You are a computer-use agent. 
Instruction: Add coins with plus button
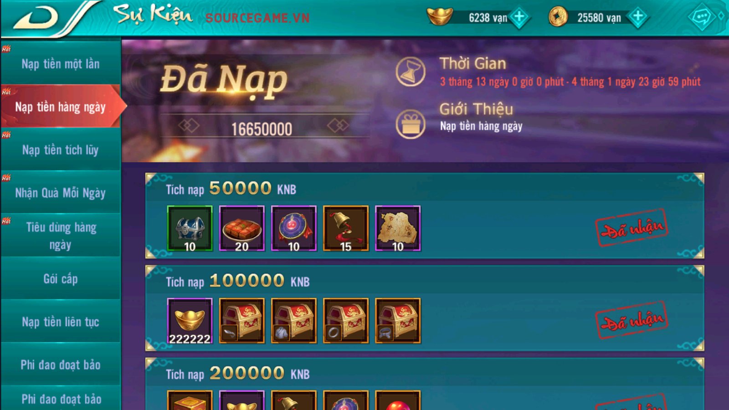[x=638, y=17]
